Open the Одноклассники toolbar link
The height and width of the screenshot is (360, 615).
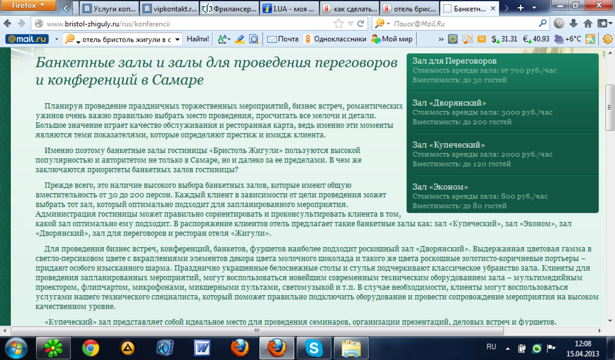pos(336,39)
